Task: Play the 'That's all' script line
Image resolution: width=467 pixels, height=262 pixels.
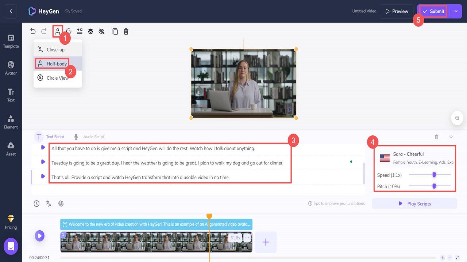Action: point(43,176)
